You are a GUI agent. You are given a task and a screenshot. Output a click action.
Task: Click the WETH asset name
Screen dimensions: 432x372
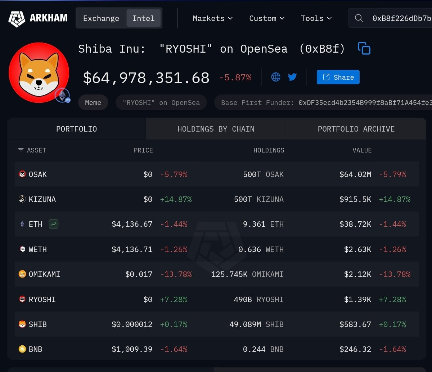[x=38, y=249]
